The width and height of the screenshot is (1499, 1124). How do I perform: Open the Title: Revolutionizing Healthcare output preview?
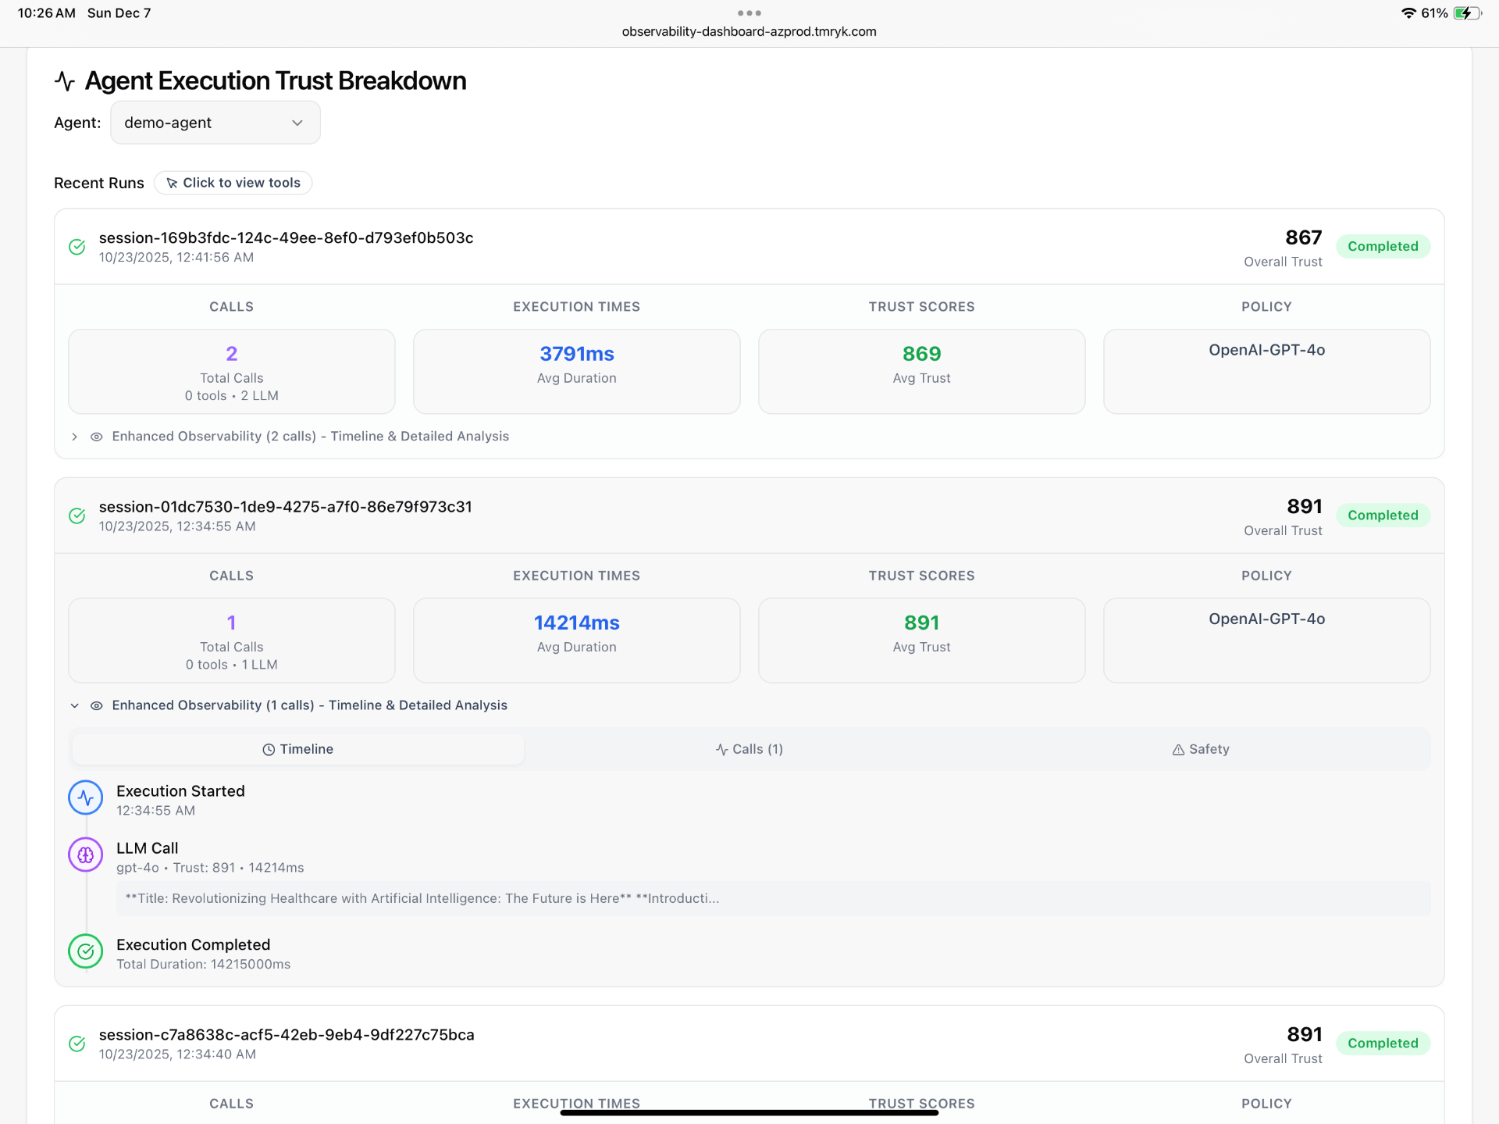773,898
